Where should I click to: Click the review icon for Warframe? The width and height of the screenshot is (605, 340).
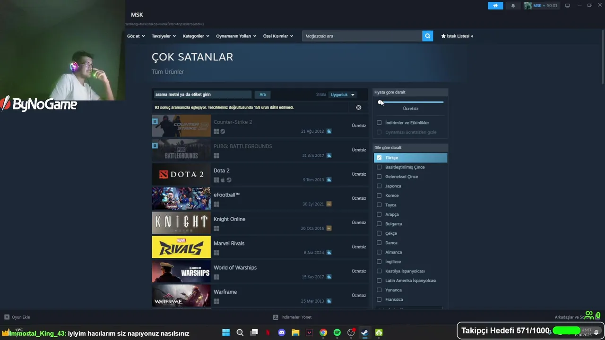point(329,301)
